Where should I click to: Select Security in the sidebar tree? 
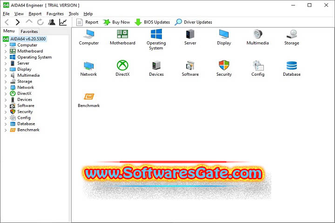(x=25, y=111)
